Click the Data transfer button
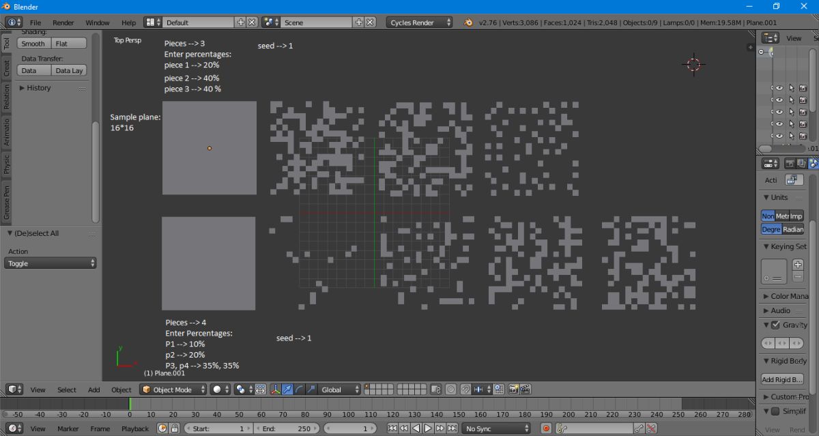Screen dimensions: 819x436 click(x=33, y=70)
